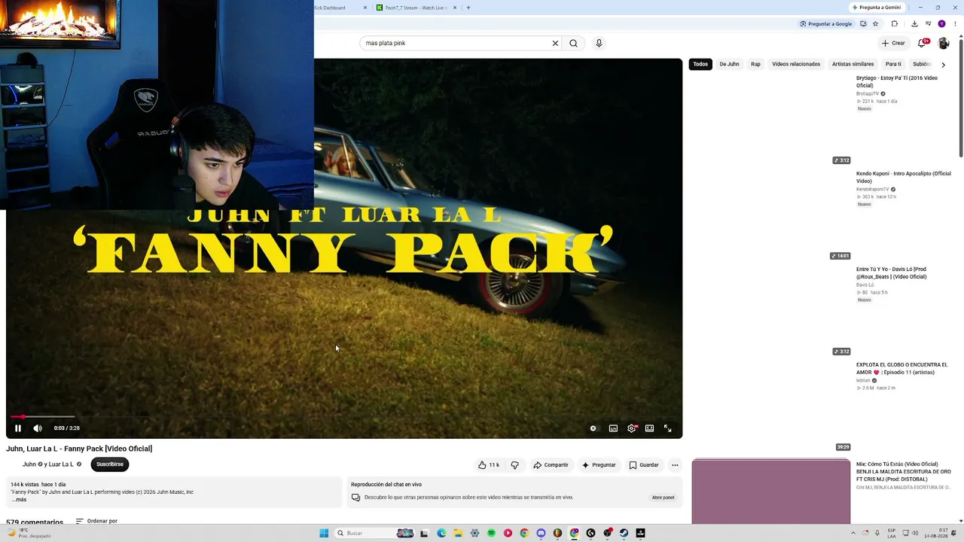Start voice search with the microphone
Viewport: 964px width, 542px height.
coord(599,43)
